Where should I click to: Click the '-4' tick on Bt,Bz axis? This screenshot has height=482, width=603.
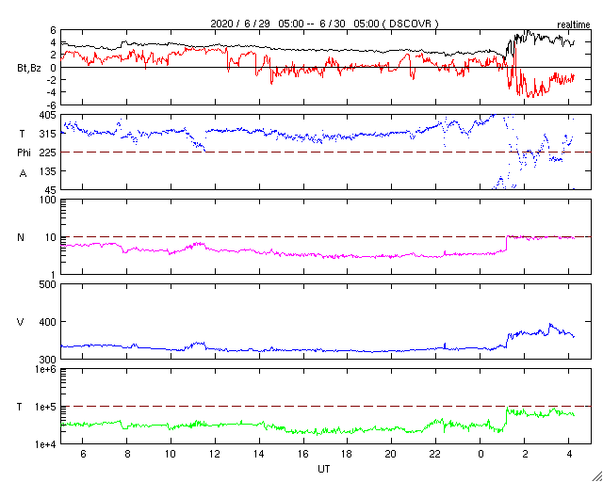pyautogui.click(x=51, y=92)
